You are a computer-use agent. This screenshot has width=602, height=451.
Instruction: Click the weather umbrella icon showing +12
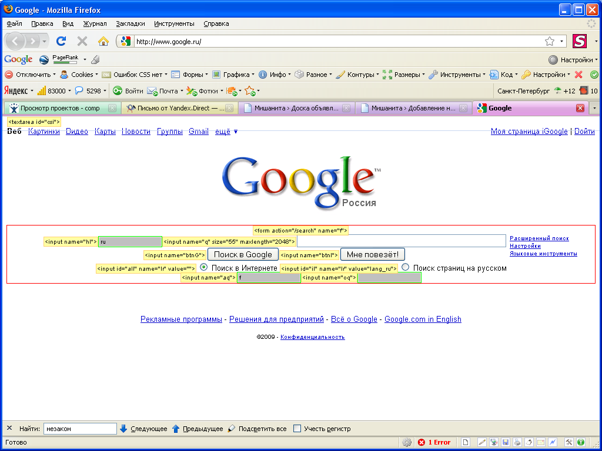557,91
